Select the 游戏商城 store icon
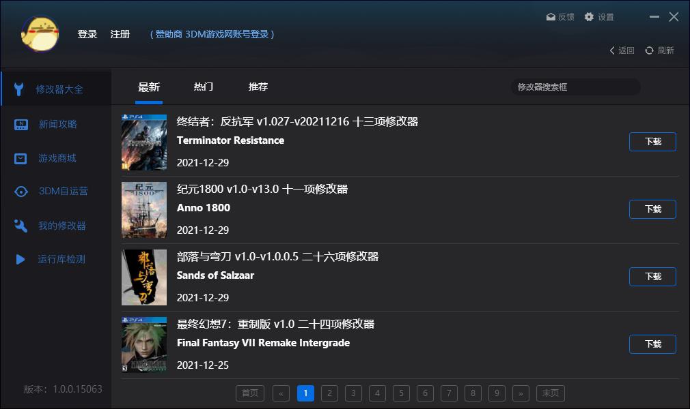Viewport: 690px width, 409px height. [21, 158]
